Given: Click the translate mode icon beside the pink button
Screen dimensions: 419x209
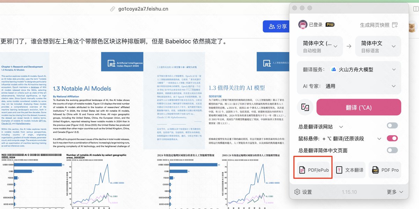Looking at the screenshot, I should 305,107.
